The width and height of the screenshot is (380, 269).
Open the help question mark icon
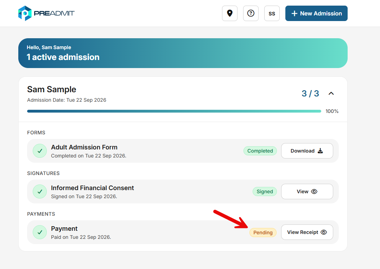coord(251,13)
